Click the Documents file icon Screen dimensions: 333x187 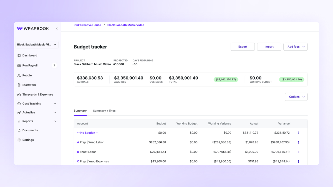(19, 130)
